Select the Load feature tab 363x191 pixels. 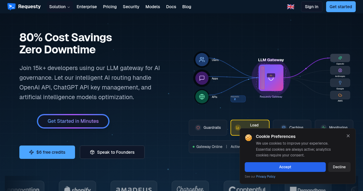[x=250, y=128]
